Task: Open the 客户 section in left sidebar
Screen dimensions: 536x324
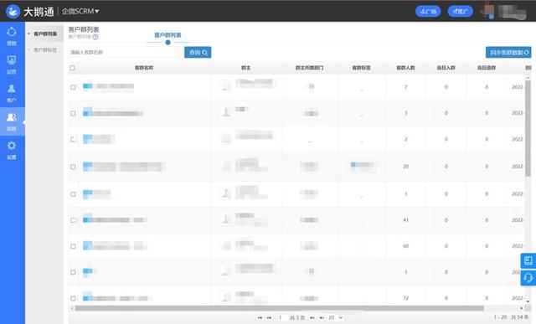Action: click(x=12, y=93)
